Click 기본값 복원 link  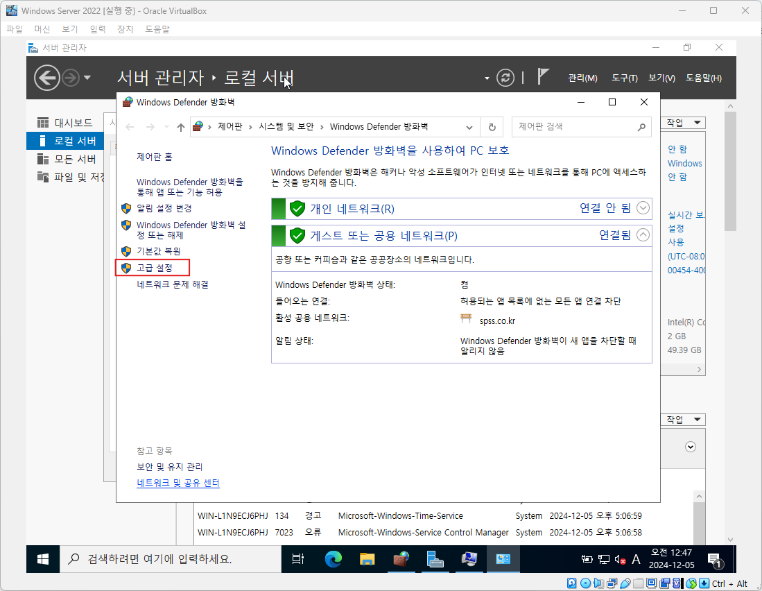tap(158, 251)
